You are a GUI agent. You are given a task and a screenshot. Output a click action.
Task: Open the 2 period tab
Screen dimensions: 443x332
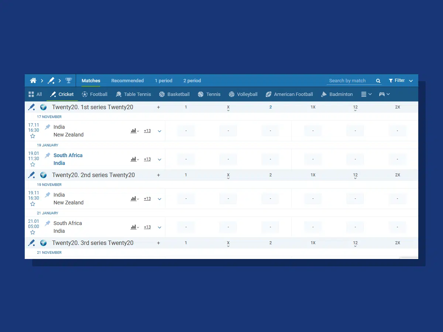pyautogui.click(x=192, y=80)
